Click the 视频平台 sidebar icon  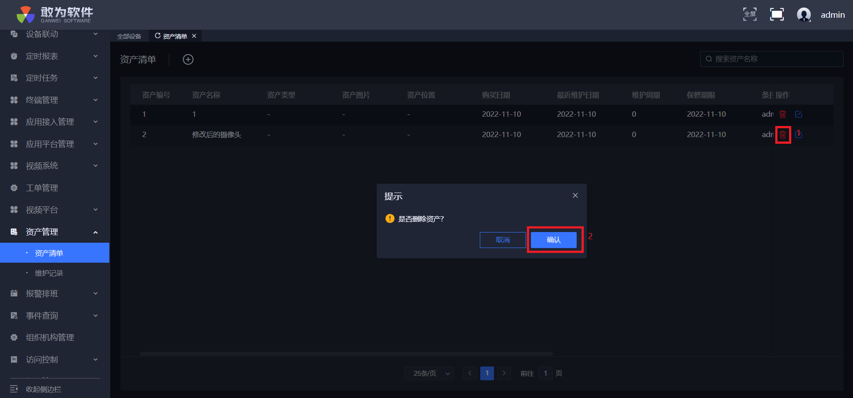tap(14, 210)
